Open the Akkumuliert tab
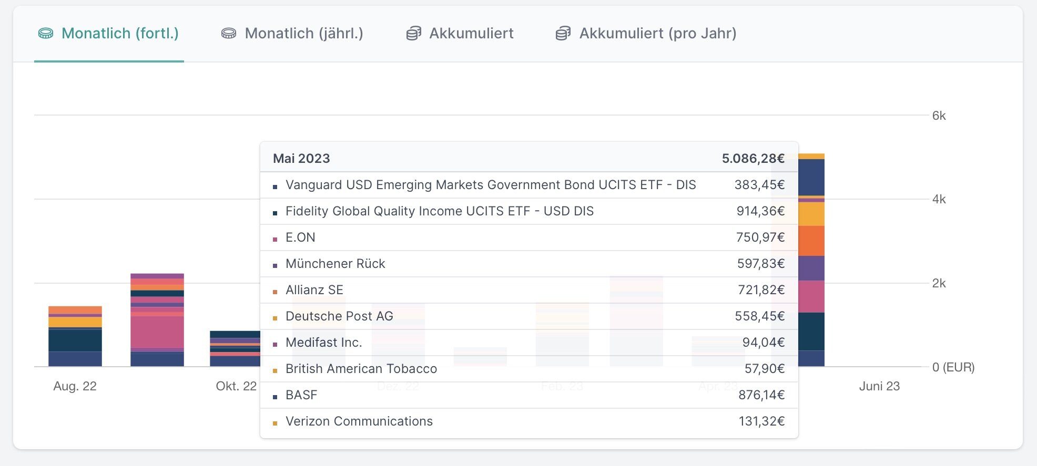This screenshot has width=1037, height=466. coord(471,34)
